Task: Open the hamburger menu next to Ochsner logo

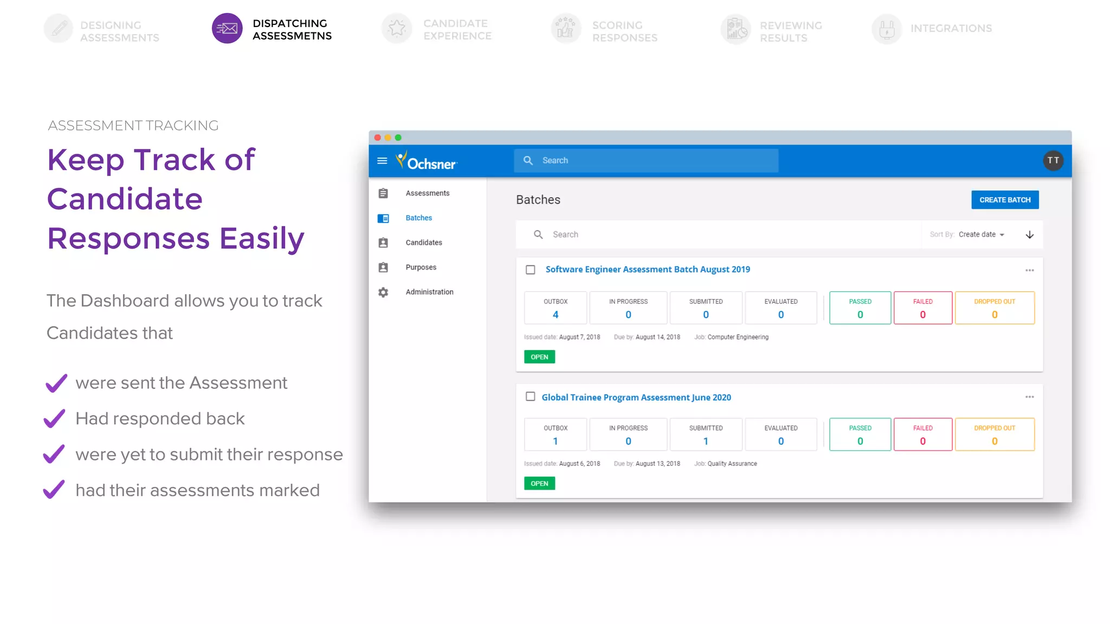Action: pyautogui.click(x=382, y=161)
